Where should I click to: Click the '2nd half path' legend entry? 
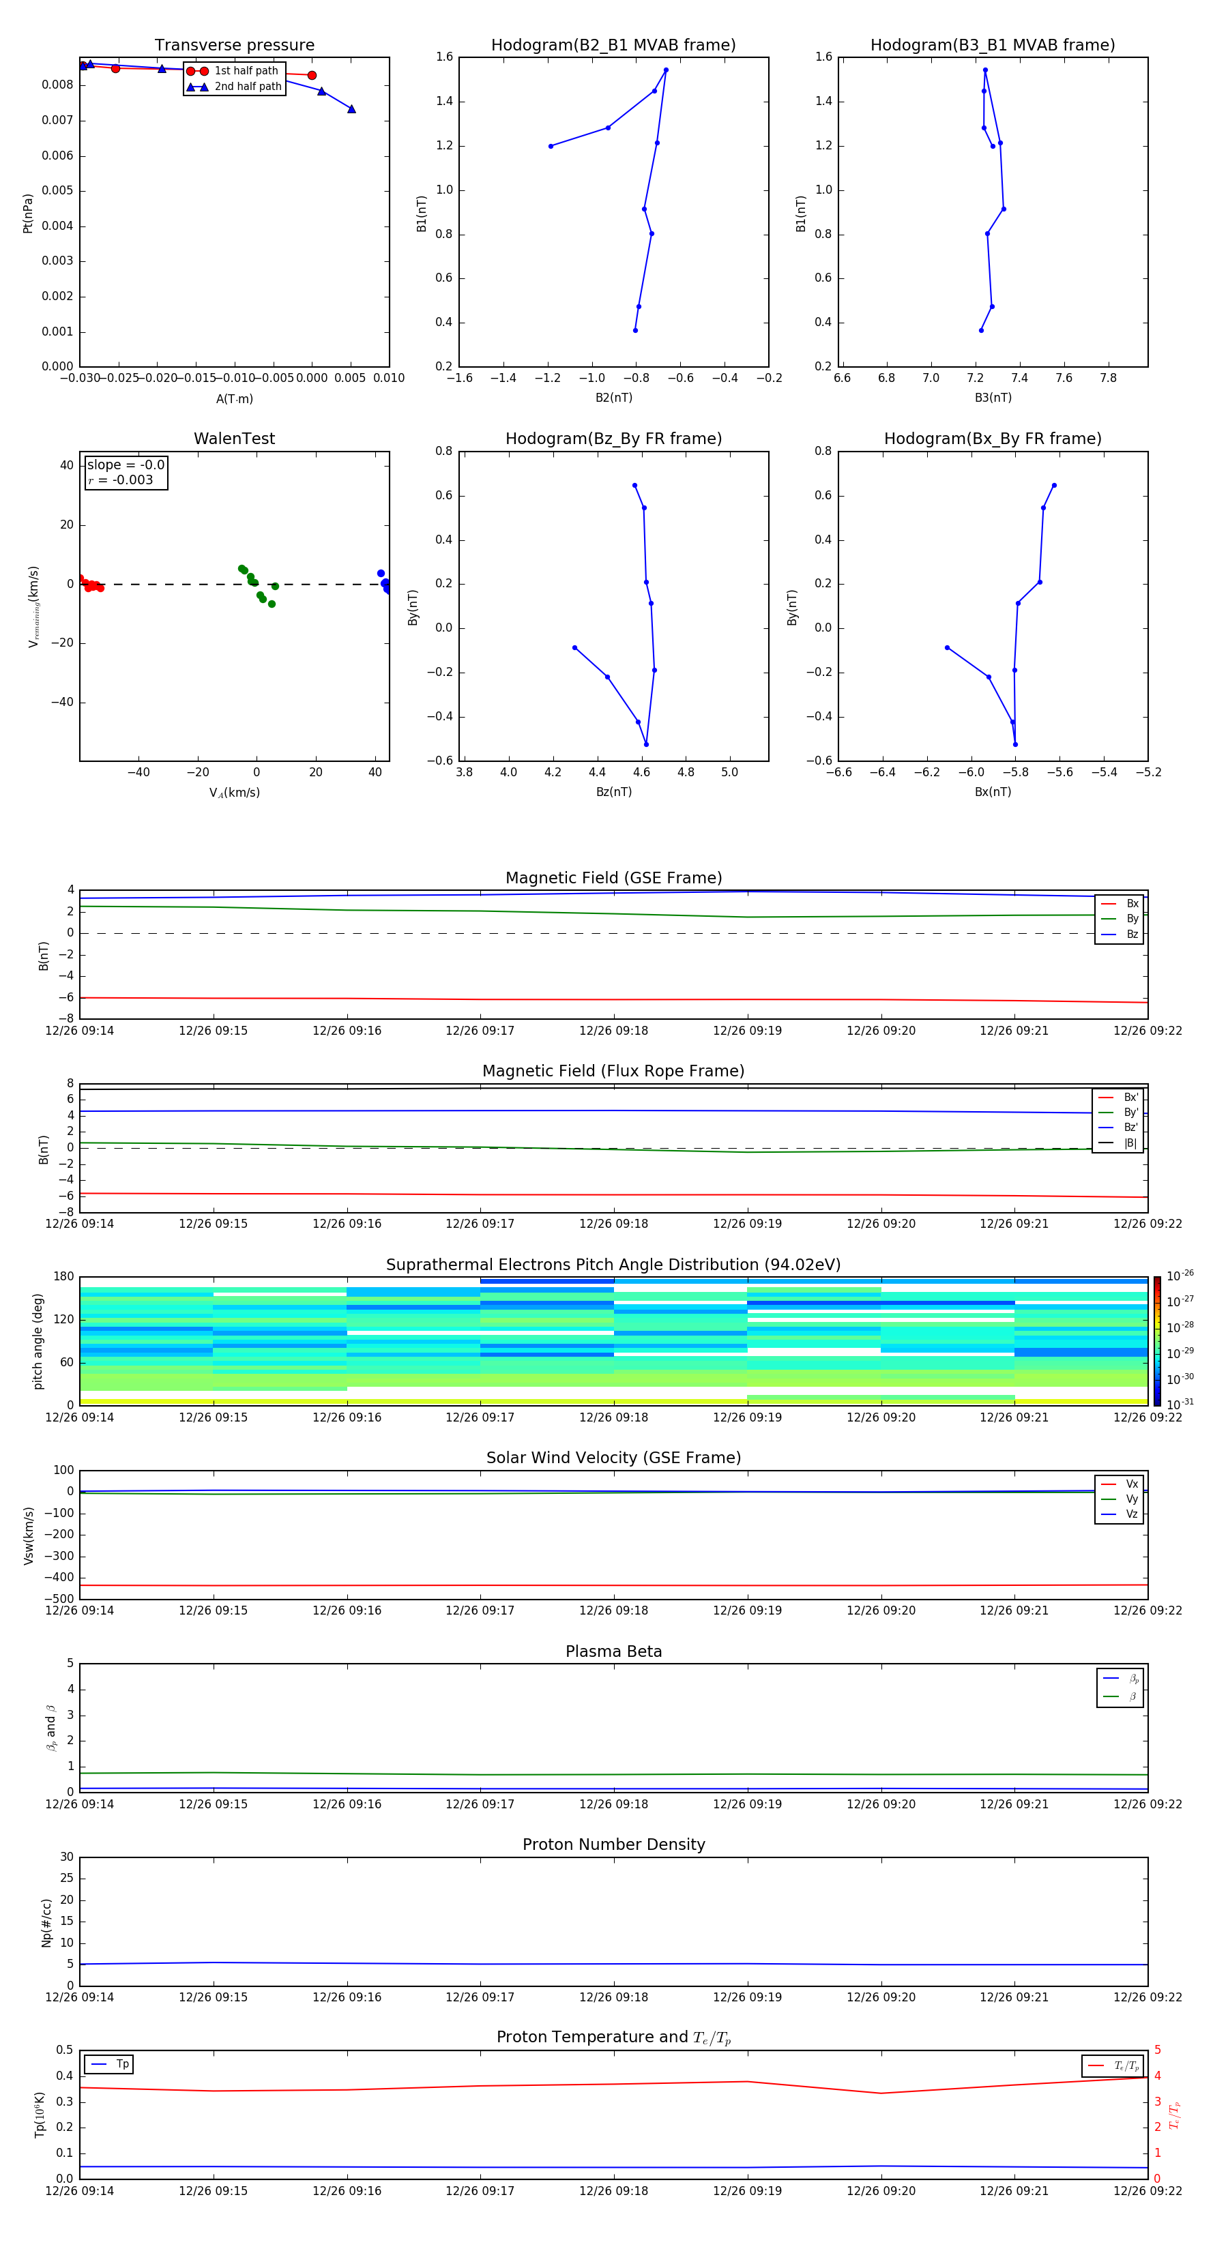[234, 87]
